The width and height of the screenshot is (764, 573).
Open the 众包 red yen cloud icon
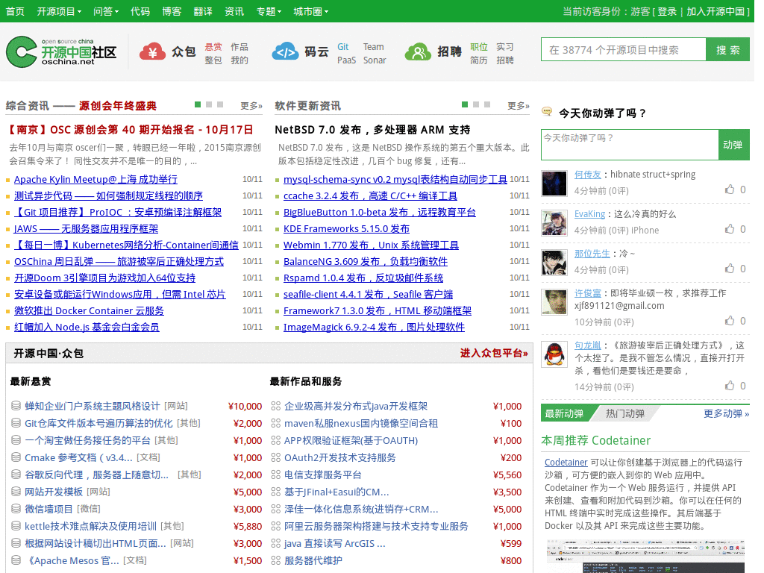click(x=153, y=51)
